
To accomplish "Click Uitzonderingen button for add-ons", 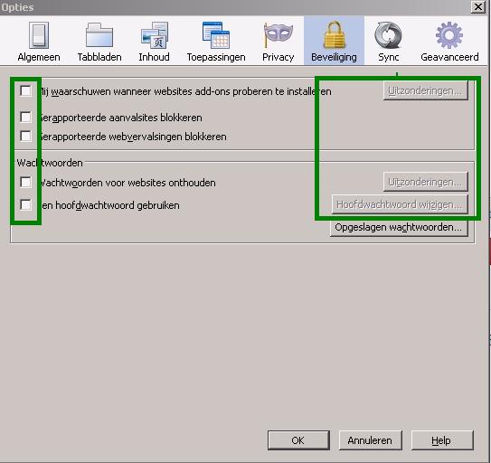I will click(x=426, y=90).
